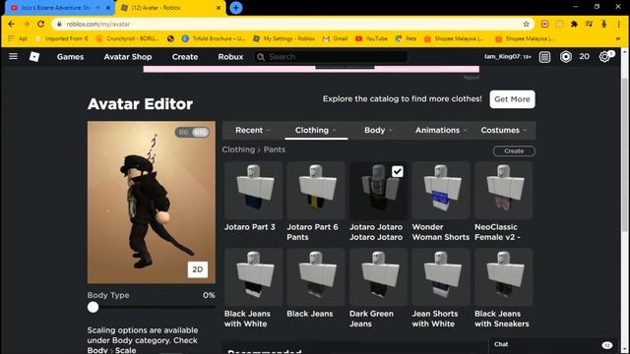Uncheck the Jotaro Jotaro pants checkmark

point(398,171)
